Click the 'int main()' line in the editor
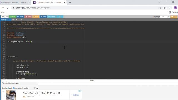The width and height of the screenshot is (178, 100). 11,57
